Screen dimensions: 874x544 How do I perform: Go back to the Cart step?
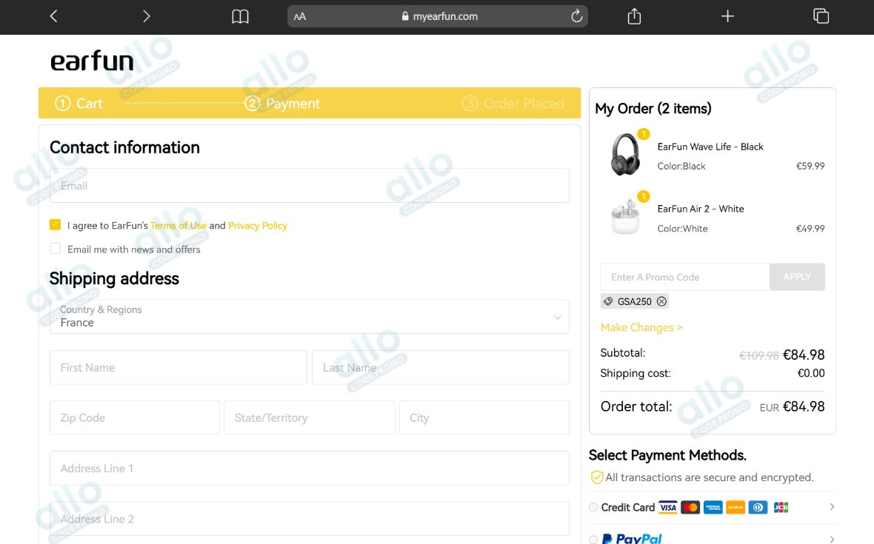79,104
